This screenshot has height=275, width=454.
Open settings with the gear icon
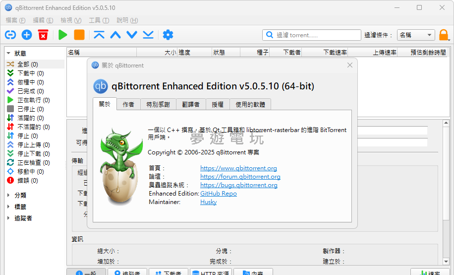[168, 35]
